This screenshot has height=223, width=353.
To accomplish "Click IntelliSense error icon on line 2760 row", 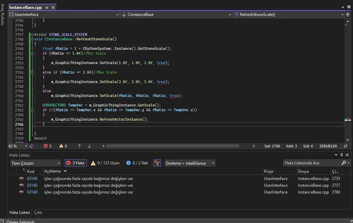I will coord(22,192).
